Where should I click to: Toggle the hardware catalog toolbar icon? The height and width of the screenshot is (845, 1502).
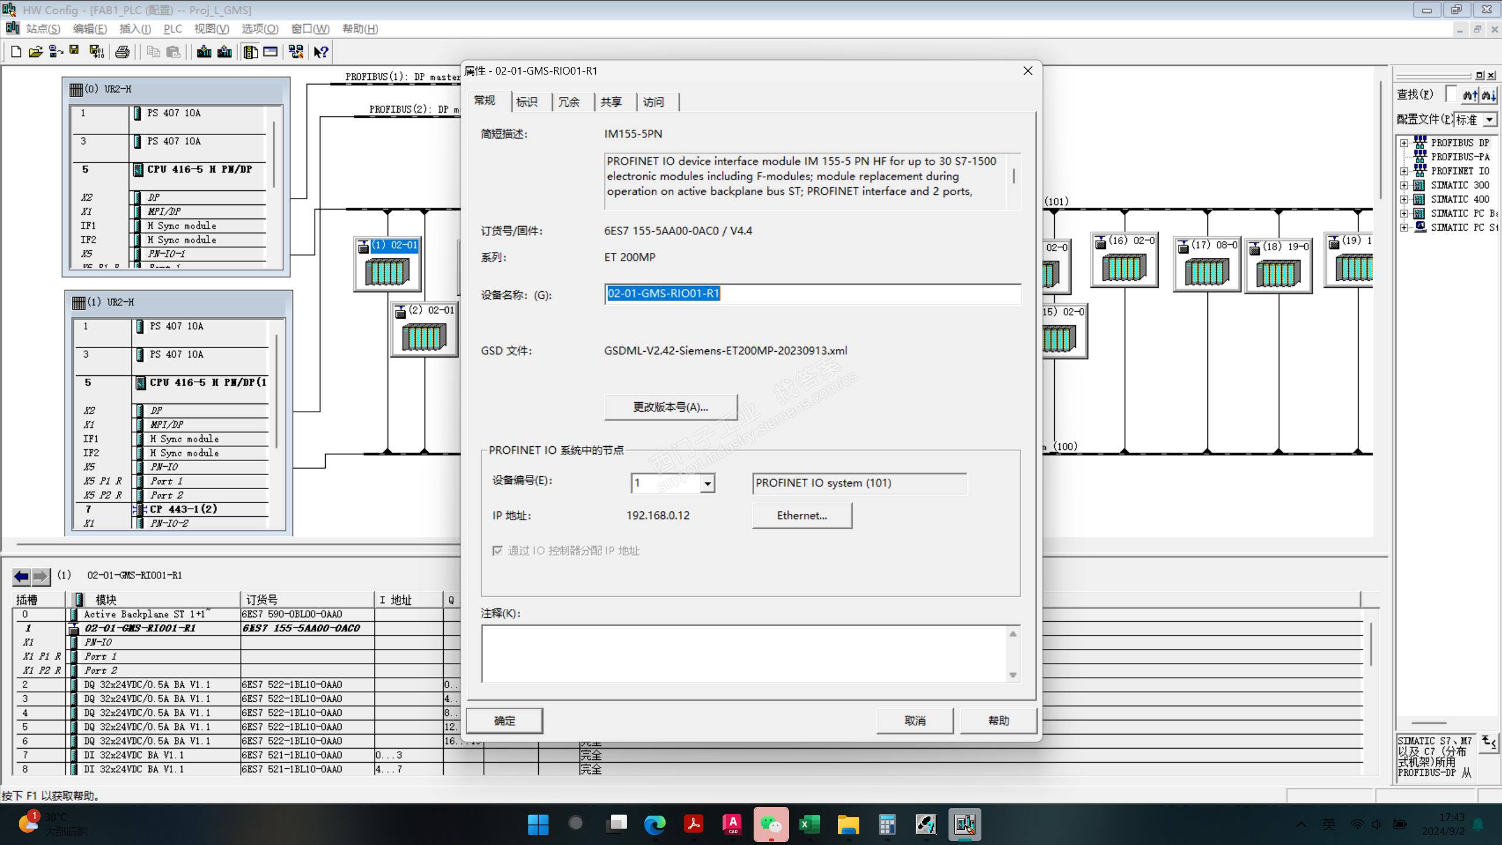pyautogui.click(x=251, y=52)
